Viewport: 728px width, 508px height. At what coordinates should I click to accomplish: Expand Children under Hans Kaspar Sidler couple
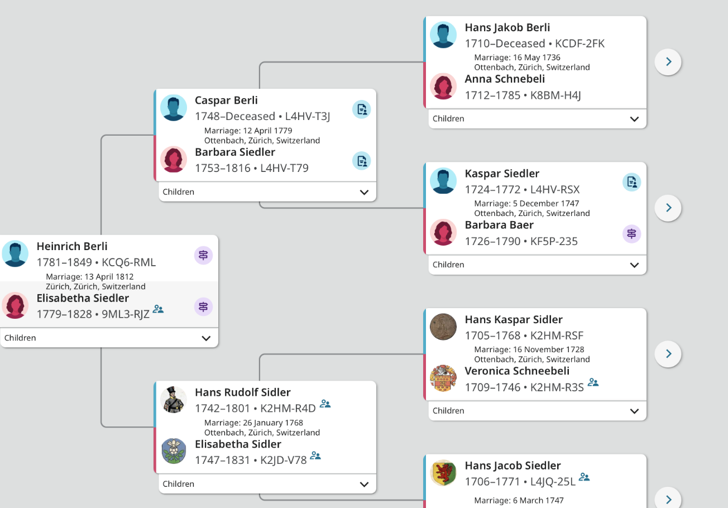[x=537, y=410]
